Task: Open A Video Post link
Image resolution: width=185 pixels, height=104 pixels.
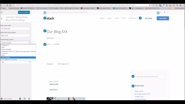Action: click(x=139, y=97)
